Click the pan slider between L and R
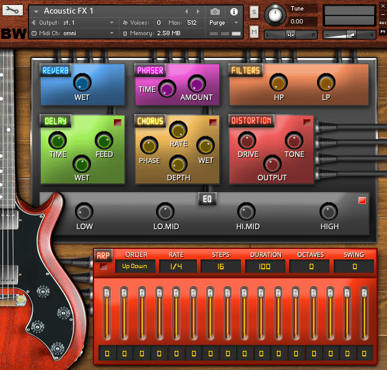The height and width of the screenshot is (370, 387). coord(290,35)
